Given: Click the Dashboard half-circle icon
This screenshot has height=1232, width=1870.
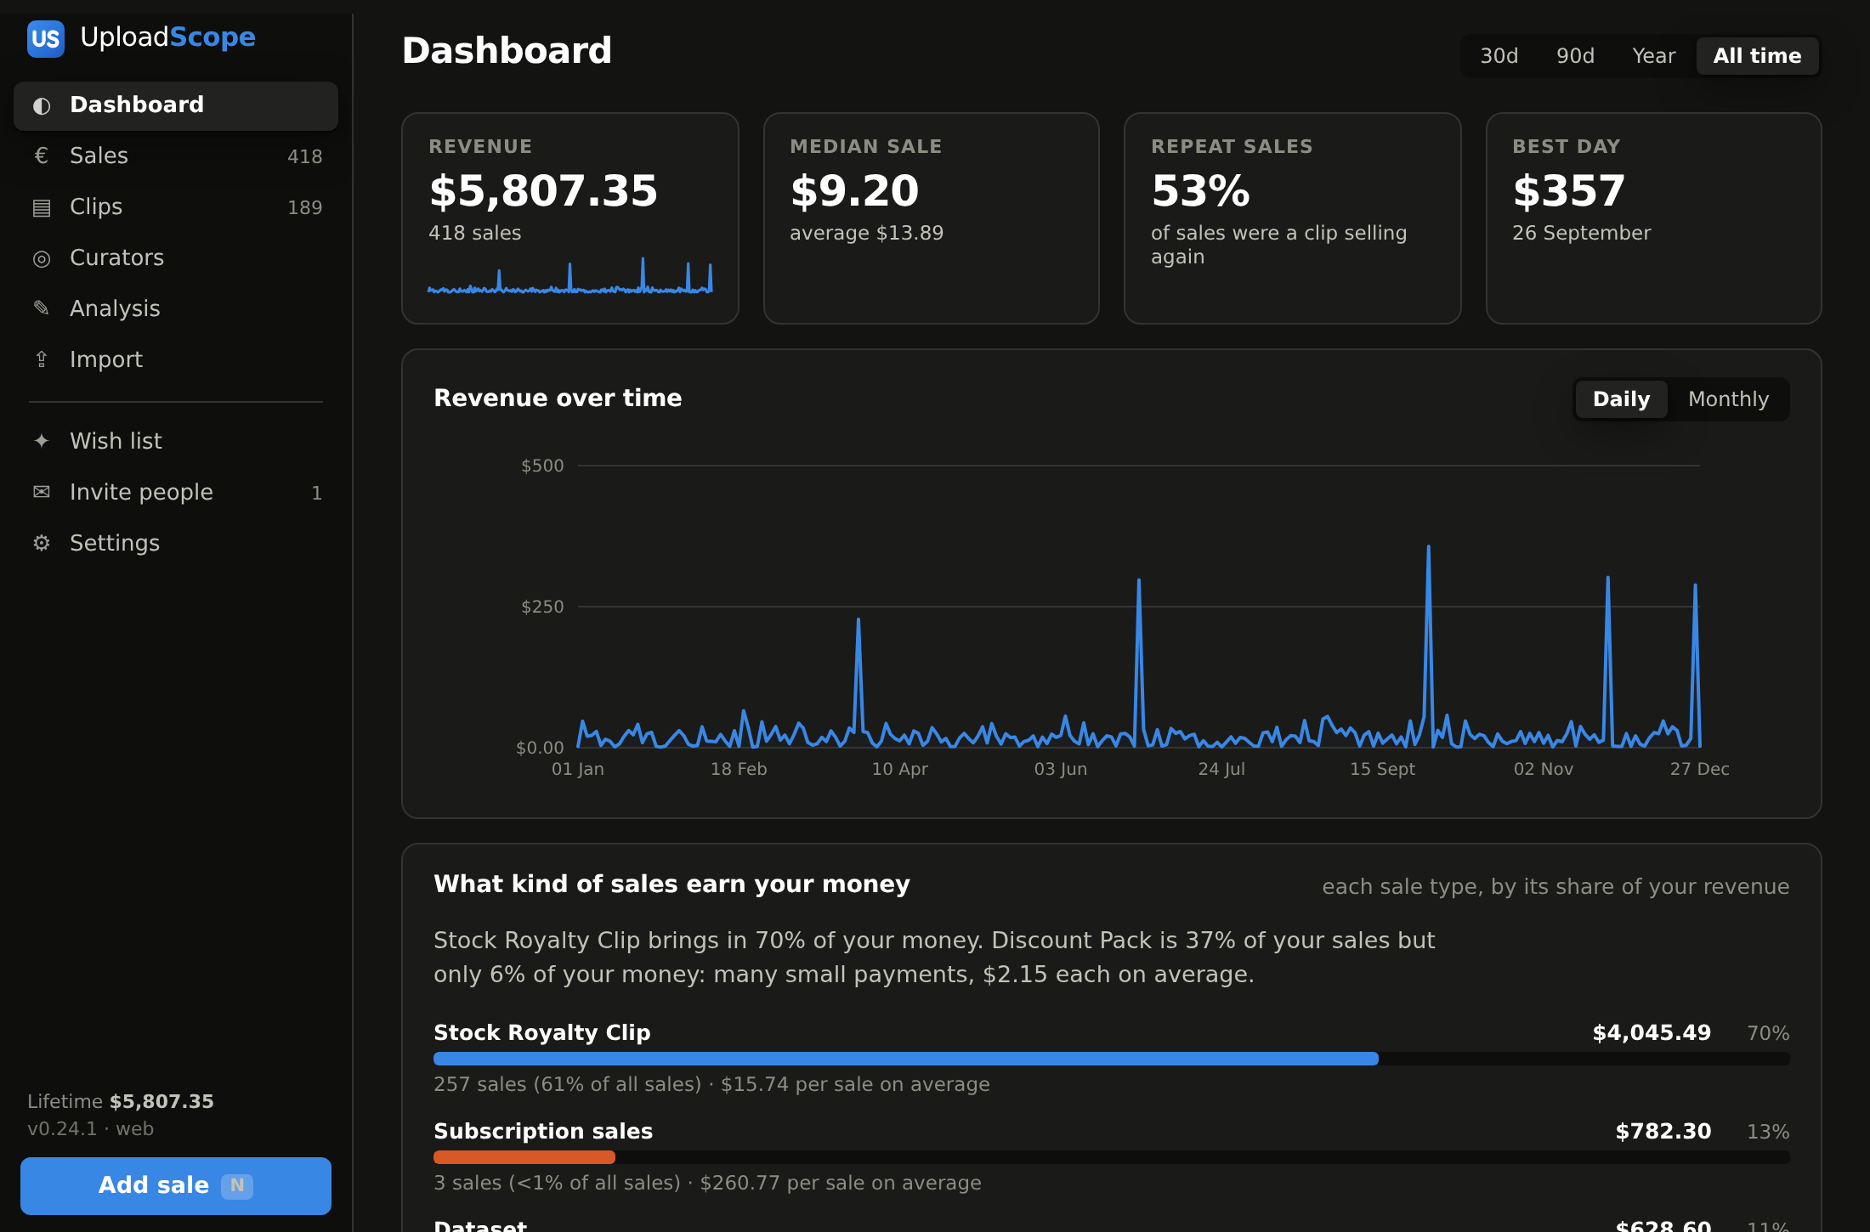Looking at the screenshot, I should (42, 105).
